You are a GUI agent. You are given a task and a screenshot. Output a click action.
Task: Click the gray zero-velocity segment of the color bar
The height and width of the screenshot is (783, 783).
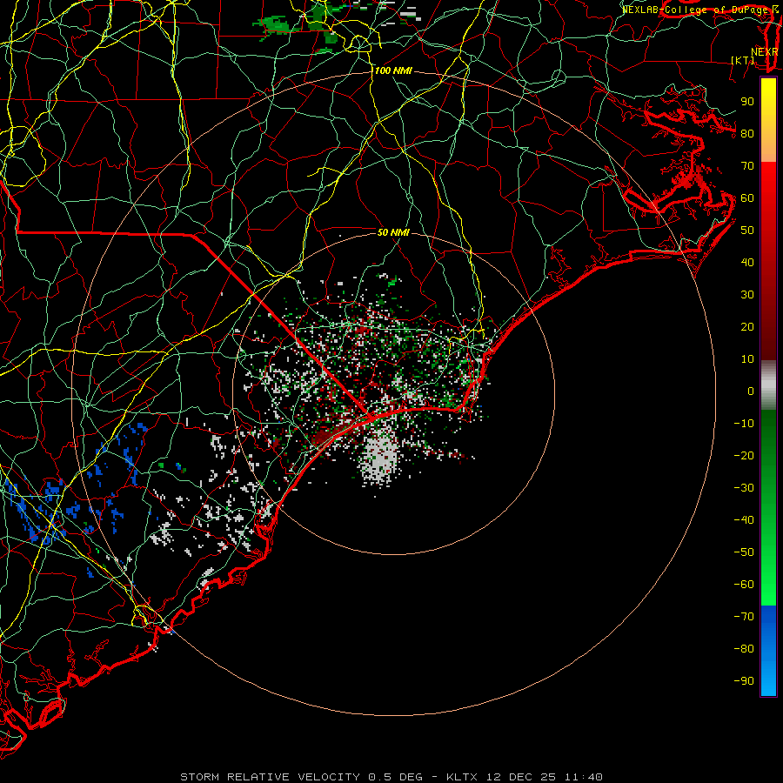(x=768, y=385)
